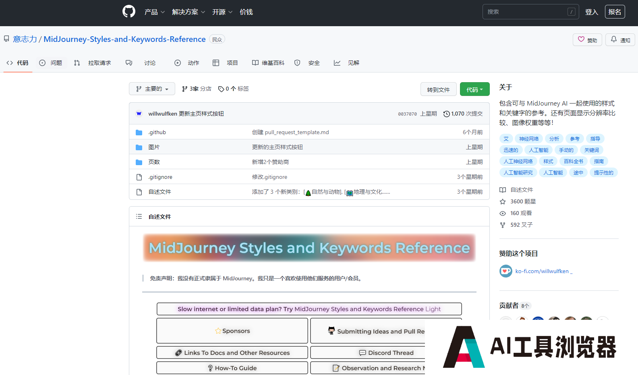Click the 赞助 sponsor heart button
The height and width of the screenshot is (375, 638).
tap(587, 40)
